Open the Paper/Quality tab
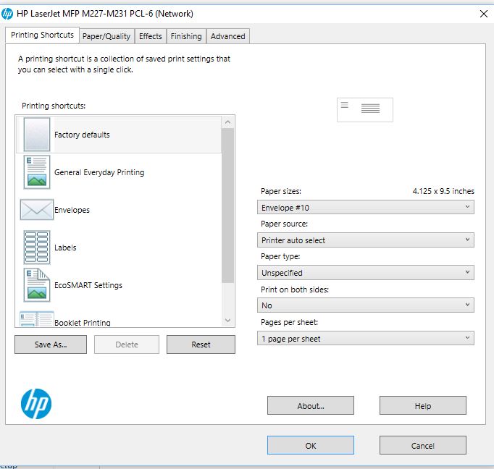Screen dimensions: 494x469 coord(106,36)
